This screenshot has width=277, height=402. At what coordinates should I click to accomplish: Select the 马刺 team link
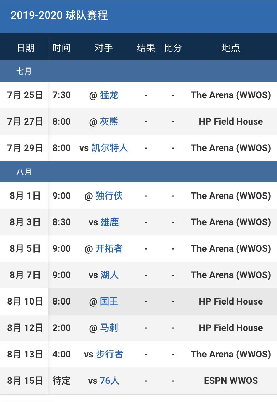point(109,328)
